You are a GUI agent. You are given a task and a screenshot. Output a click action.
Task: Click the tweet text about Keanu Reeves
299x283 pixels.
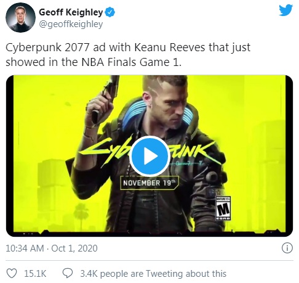point(128,54)
